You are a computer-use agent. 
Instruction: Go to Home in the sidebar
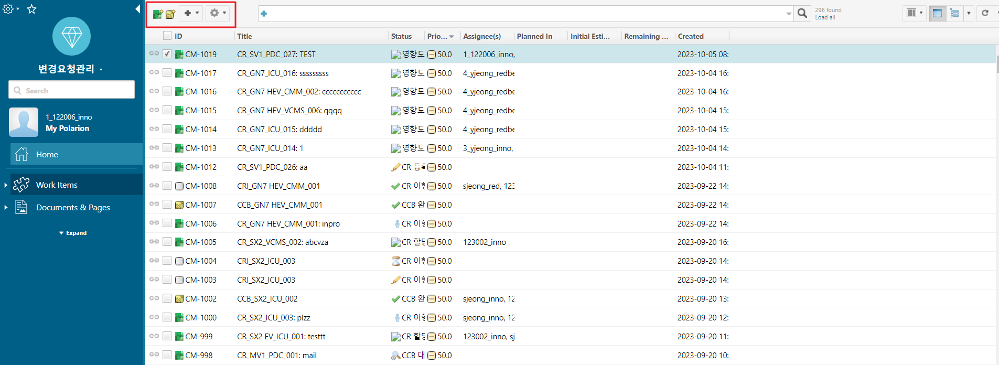(x=47, y=155)
